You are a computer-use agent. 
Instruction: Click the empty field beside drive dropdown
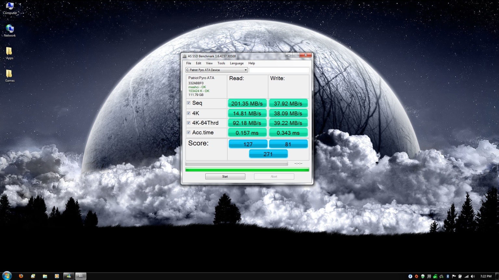[279, 70]
